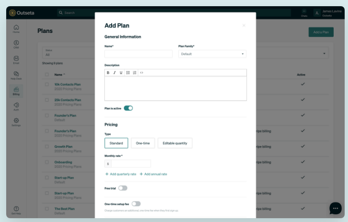Open the Help Desk sidebar section
Screen dimensions: 348x222
pyautogui.click(x=16, y=75)
